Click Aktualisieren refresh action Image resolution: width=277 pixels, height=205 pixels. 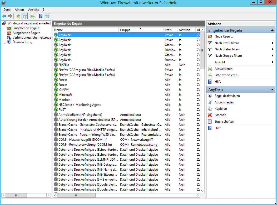point(223,69)
